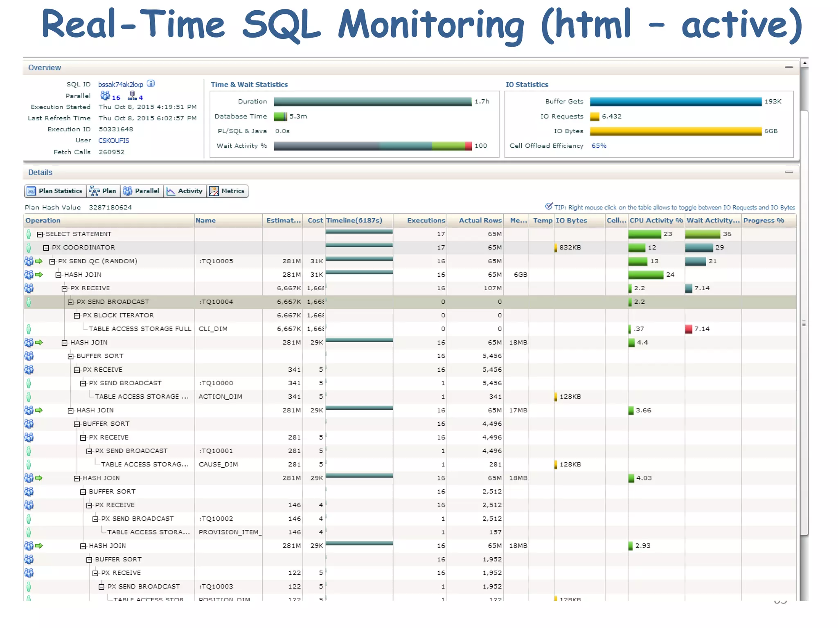The height and width of the screenshot is (628, 838).
Task: Click the Plan Statistics tab icon
Action: pyautogui.click(x=31, y=191)
